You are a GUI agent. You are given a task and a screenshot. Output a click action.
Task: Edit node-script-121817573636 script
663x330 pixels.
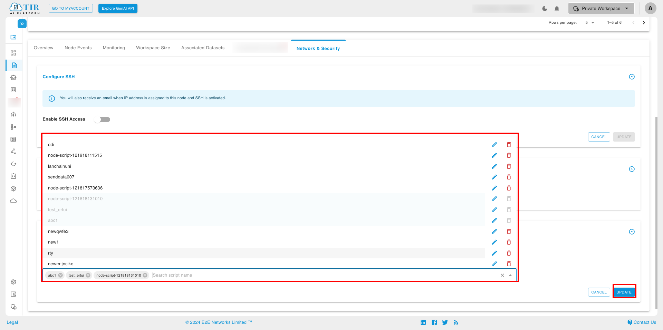(494, 188)
